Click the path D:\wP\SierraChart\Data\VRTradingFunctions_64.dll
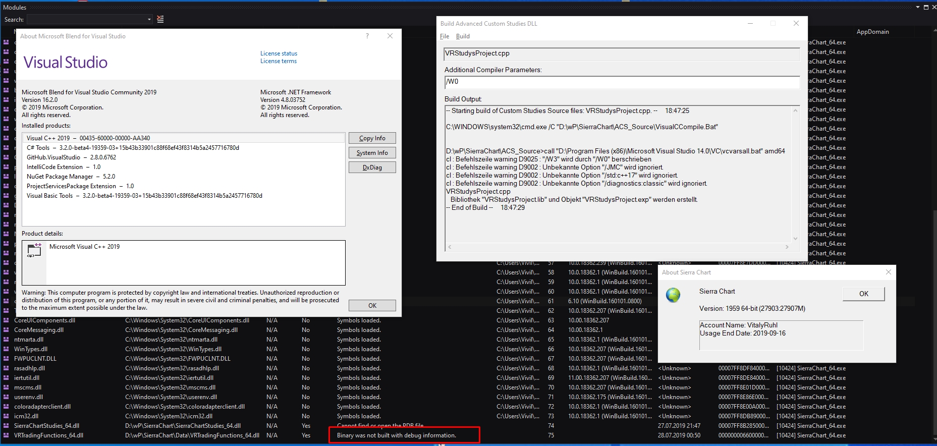The height and width of the screenshot is (446, 937). pyautogui.click(x=192, y=435)
